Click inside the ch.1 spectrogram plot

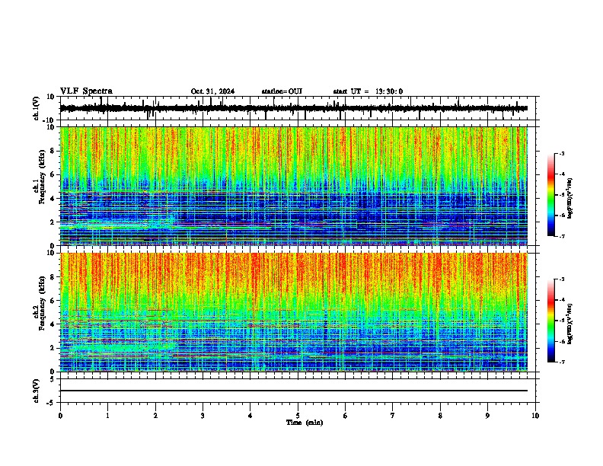294,186
